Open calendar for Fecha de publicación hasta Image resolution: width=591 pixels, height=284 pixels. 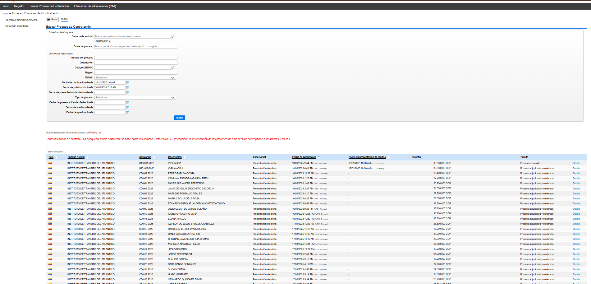127,88
